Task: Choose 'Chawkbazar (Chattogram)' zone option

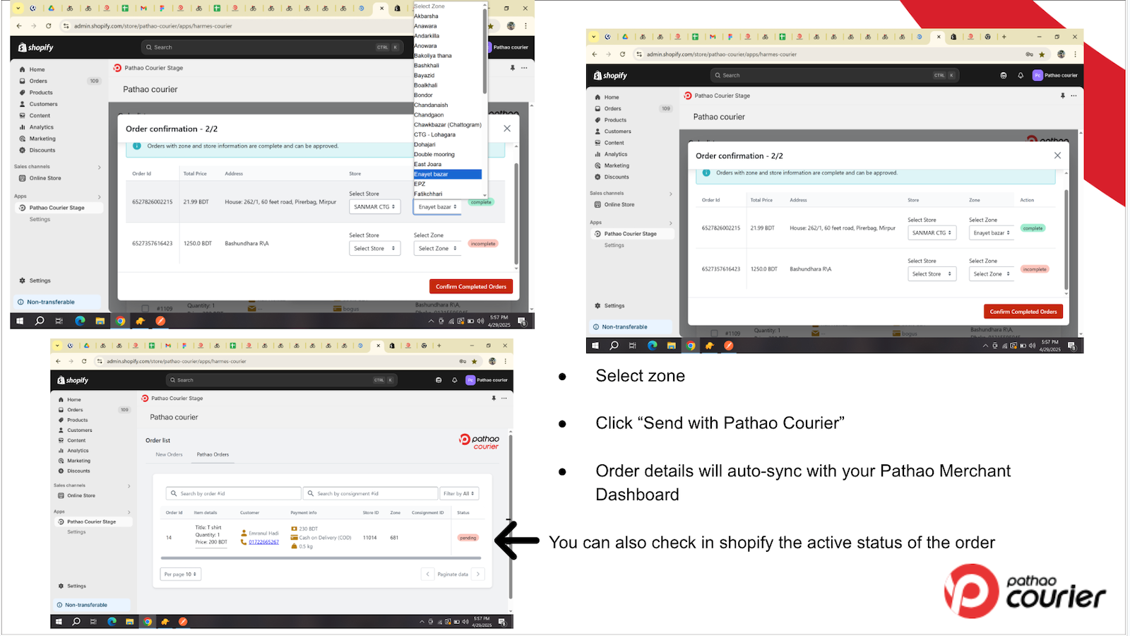Action: (x=448, y=125)
